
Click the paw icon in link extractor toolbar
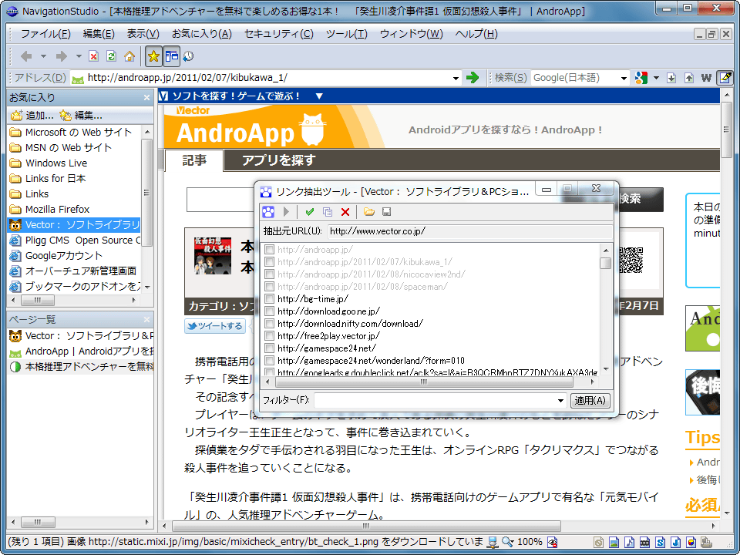(x=268, y=211)
